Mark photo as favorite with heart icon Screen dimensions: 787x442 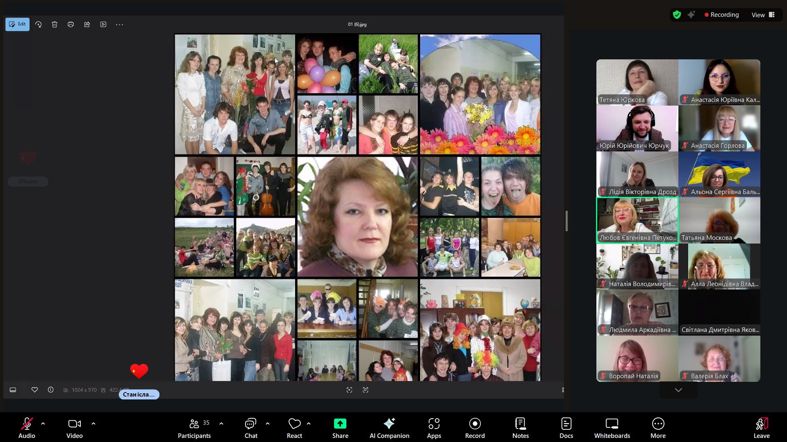pos(34,390)
